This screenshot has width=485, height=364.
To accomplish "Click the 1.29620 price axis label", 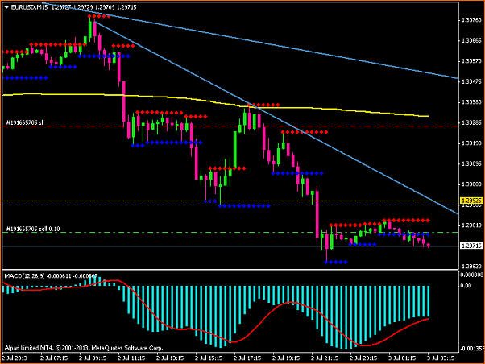I will click(x=471, y=267).
